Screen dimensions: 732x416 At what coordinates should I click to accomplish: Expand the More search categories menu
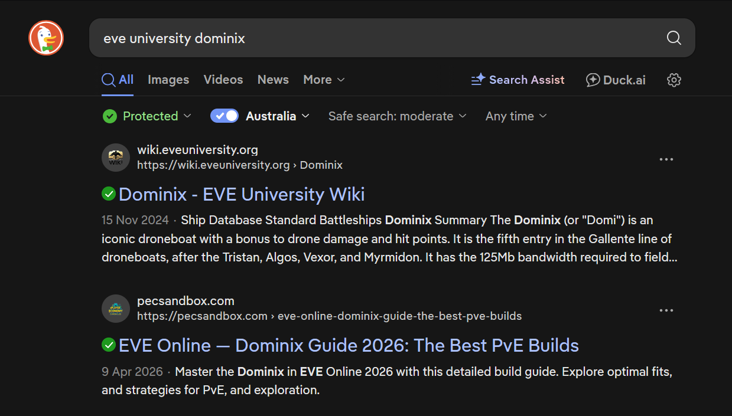[x=324, y=80]
